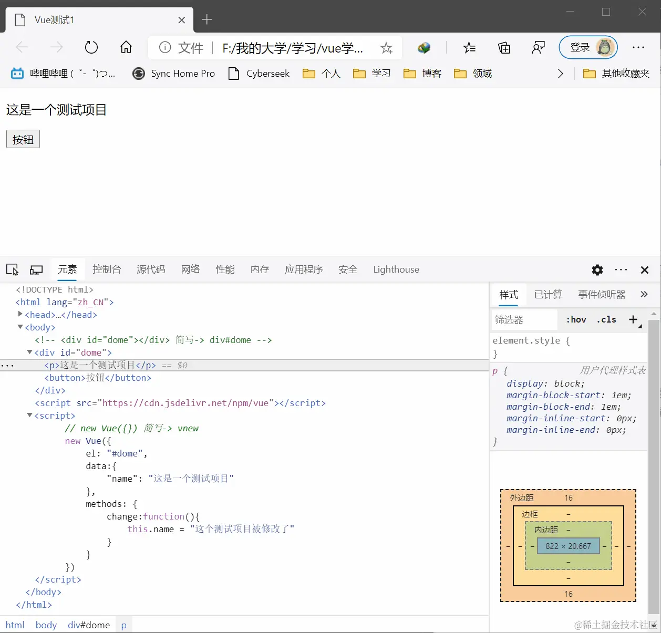Switch to the Lighthouse tab

tap(396, 269)
